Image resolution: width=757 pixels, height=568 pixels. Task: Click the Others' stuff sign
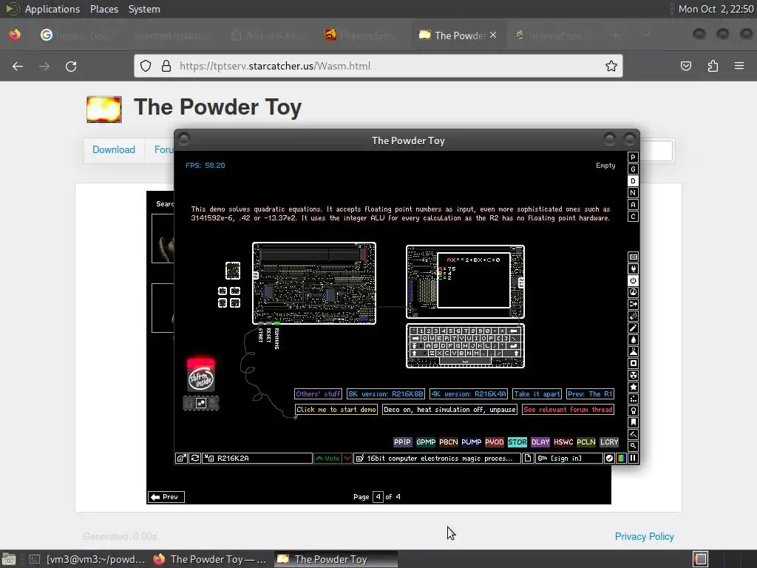(x=318, y=394)
